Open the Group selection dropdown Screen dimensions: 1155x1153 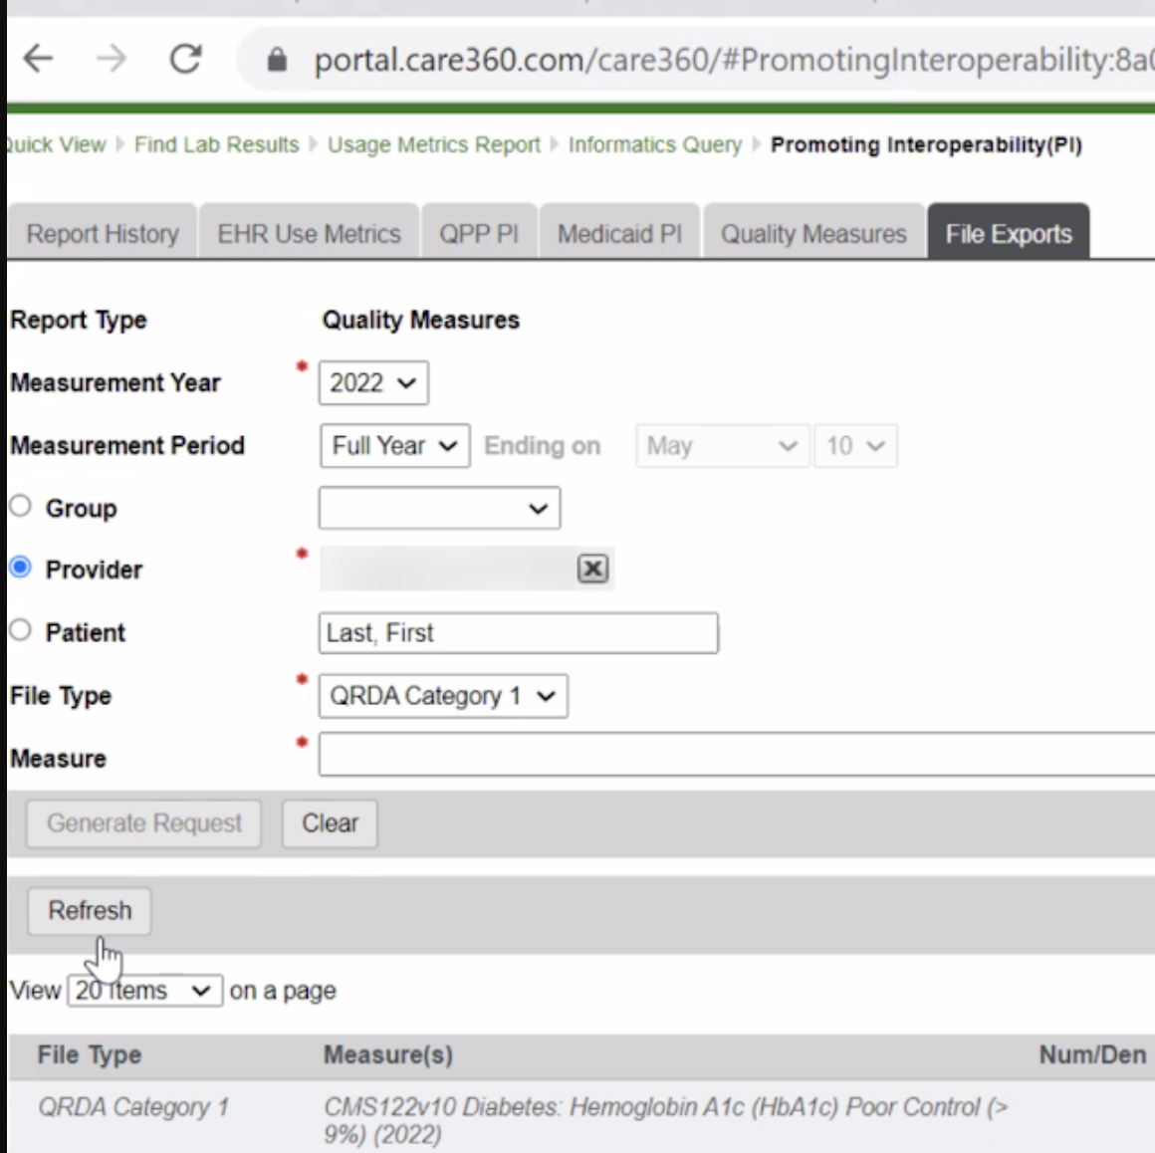(x=439, y=509)
